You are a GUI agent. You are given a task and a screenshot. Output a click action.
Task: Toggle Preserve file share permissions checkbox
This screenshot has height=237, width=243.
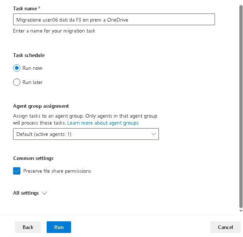(17, 171)
